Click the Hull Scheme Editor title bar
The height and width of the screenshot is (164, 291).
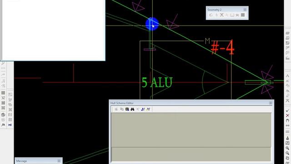coord(191,103)
